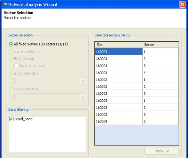The height and width of the screenshot is (159, 188).
Task: Select row site 160002 sector 1
Action: [x=137, y=79]
